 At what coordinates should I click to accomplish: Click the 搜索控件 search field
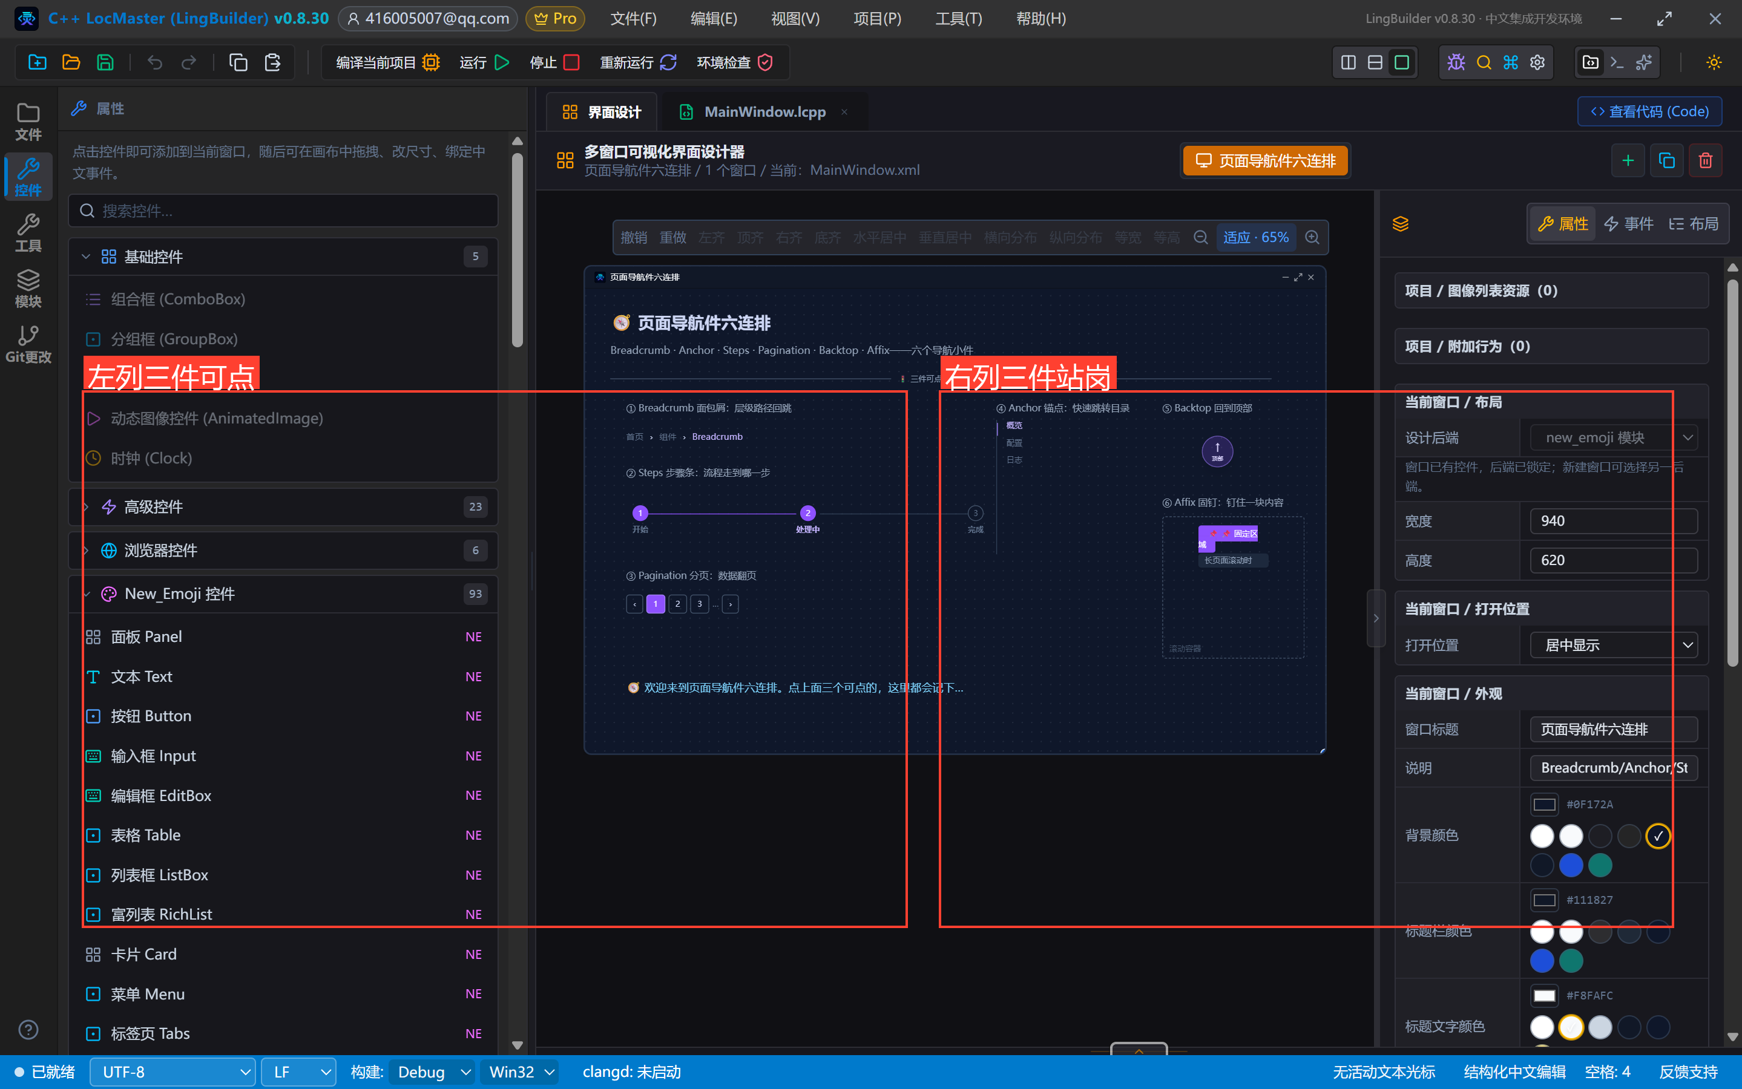tap(283, 211)
